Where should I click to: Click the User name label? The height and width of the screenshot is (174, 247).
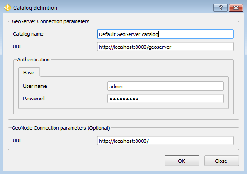click(x=35, y=86)
